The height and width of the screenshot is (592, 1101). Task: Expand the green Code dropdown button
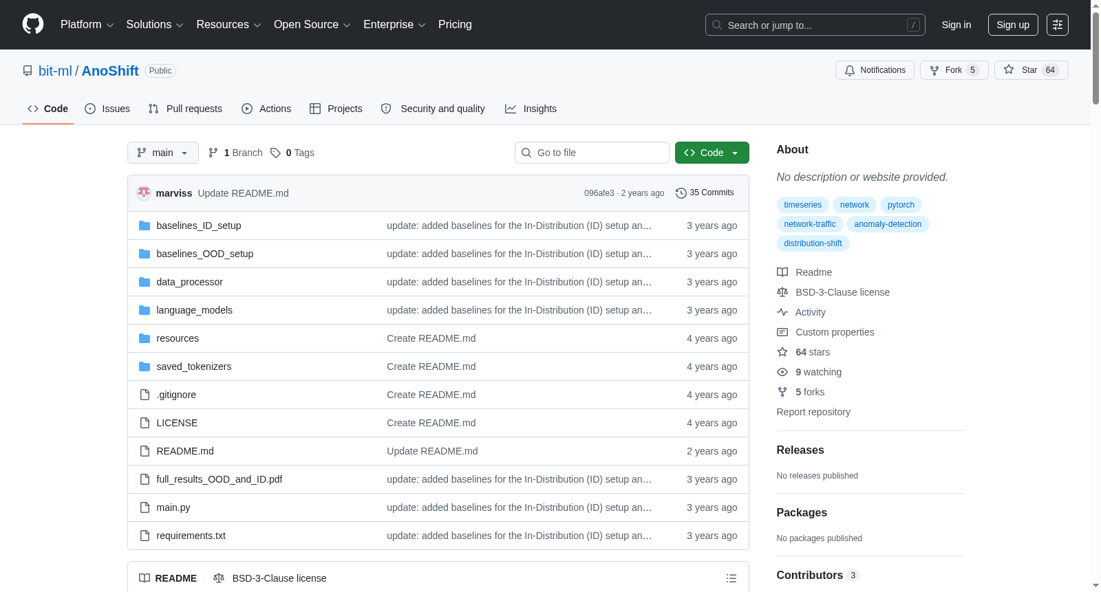pos(712,153)
